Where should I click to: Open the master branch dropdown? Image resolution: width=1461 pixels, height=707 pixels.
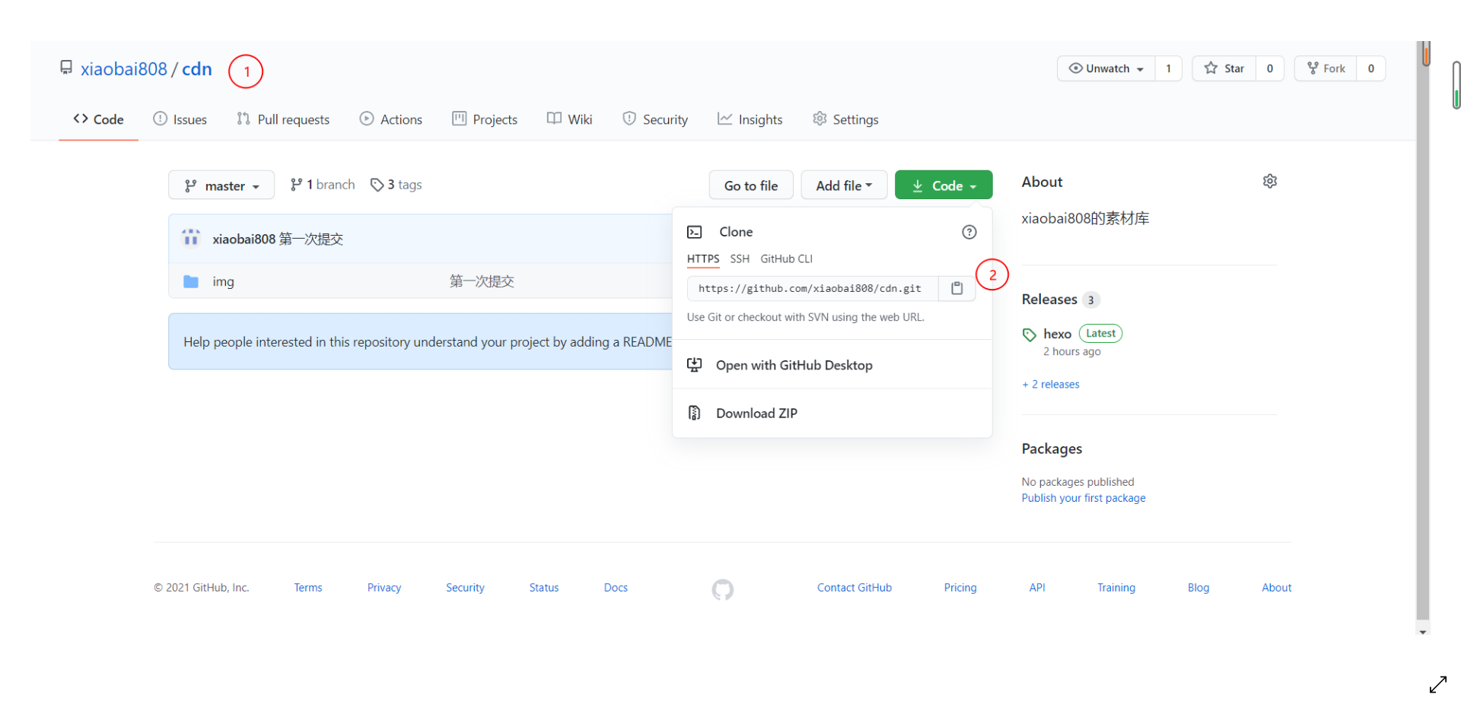coord(221,185)
